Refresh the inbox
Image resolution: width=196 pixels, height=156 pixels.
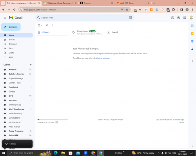(x=47, y=25)
